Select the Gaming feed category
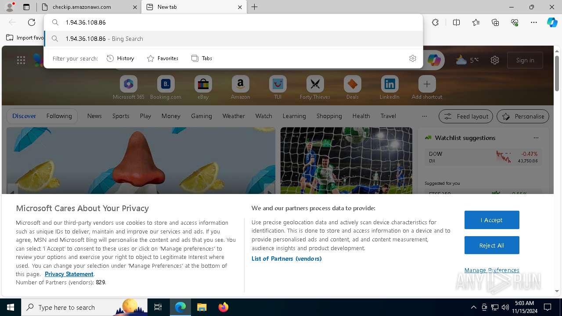This screenshot has height=316, width=562. click(202, 116)
